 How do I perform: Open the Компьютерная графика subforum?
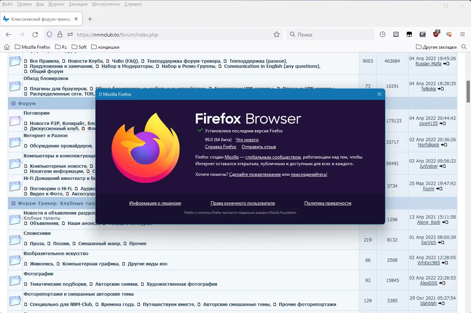click(91, 264)
